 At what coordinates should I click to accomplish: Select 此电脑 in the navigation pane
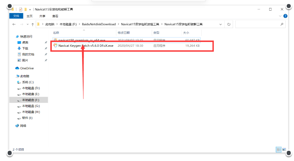[x=24, y=76]
